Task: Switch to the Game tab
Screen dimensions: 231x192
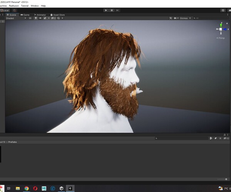Action: click(x=25, y=15)
